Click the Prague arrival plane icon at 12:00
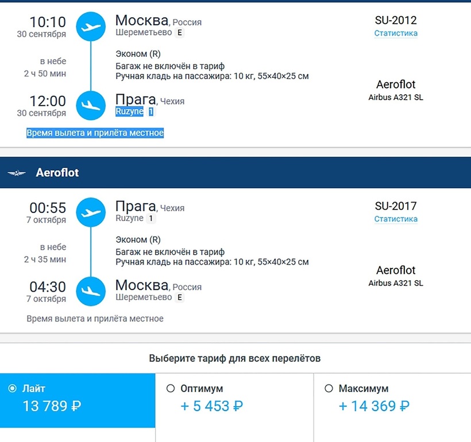Viewport: 471px width, 442px height. 91,106
